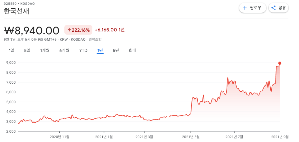Switch to the 1개월 range tab

click(x=45, y=51)
